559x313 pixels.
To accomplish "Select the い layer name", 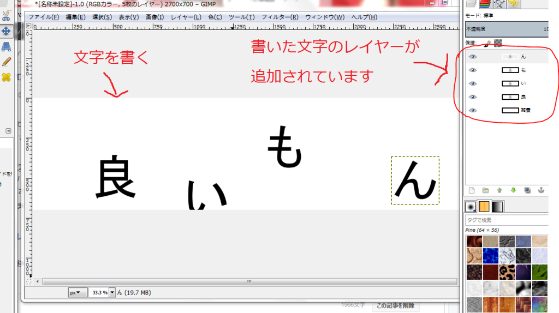I will (524, 83).
